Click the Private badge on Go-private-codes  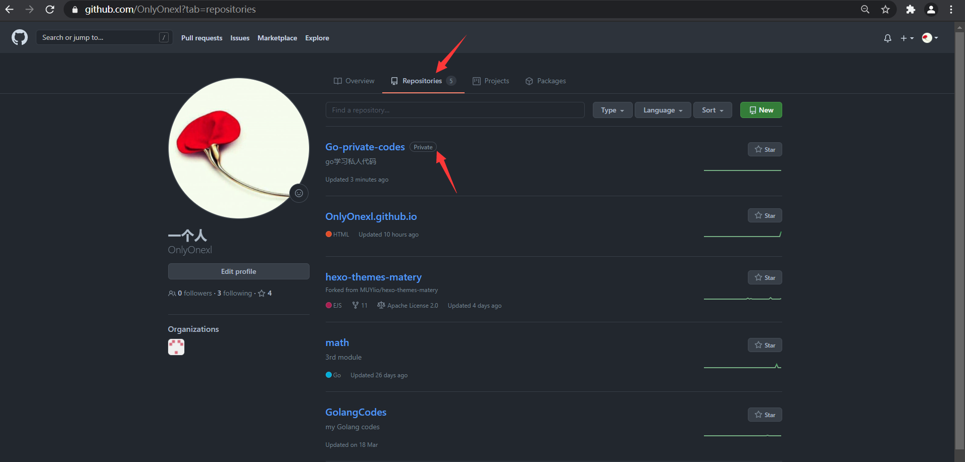click(x=423, y=147)
